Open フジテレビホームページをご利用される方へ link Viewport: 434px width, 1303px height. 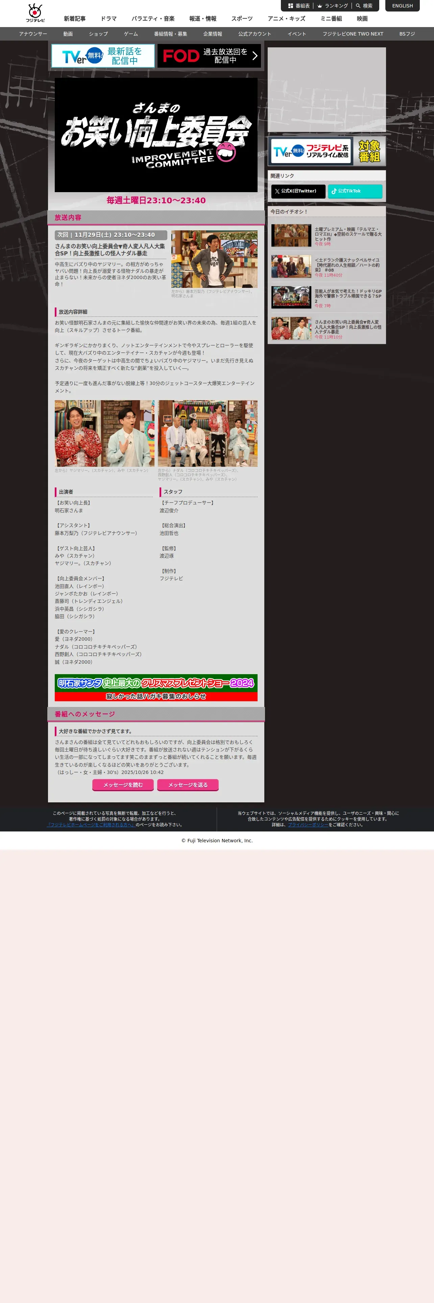coord(91,824)
